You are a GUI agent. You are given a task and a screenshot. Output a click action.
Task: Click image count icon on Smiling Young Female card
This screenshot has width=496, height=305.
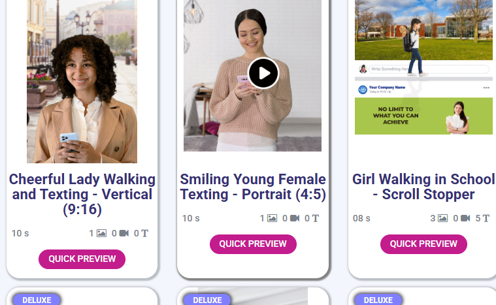272,218
